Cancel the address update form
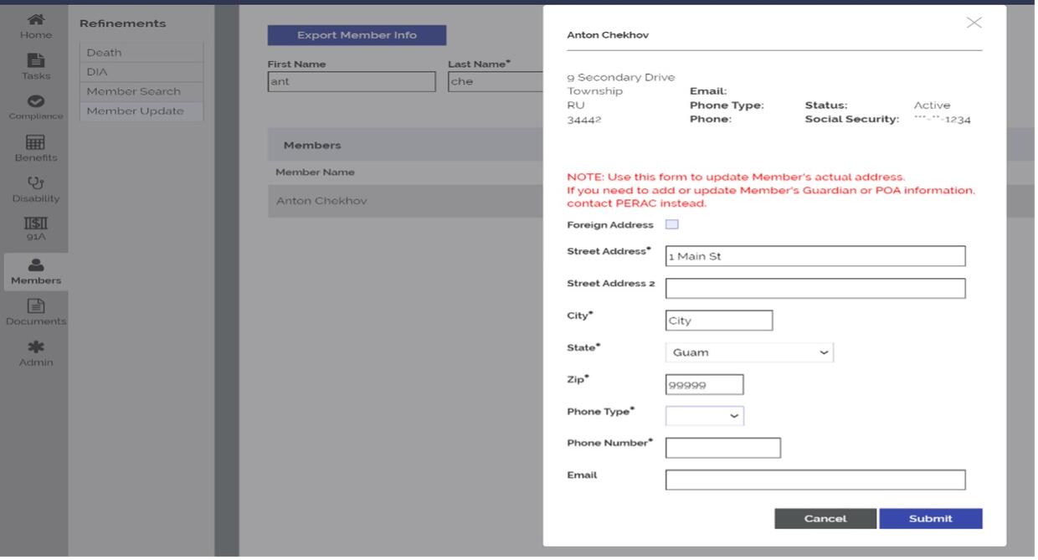1038x560 pixels. pyautogui.click(x=825, y=519)
